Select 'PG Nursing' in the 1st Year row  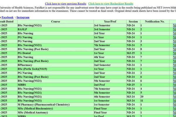(55, 37)
